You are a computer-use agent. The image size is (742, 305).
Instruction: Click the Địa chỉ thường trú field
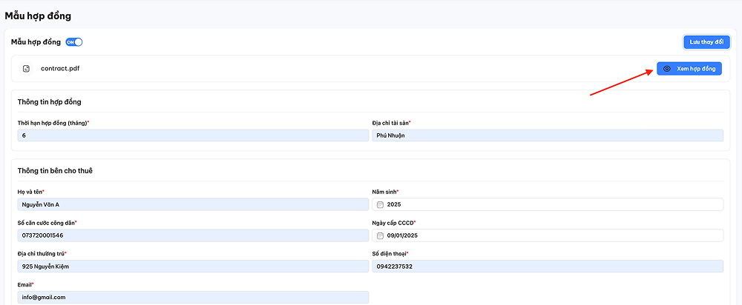coord(193,267)
